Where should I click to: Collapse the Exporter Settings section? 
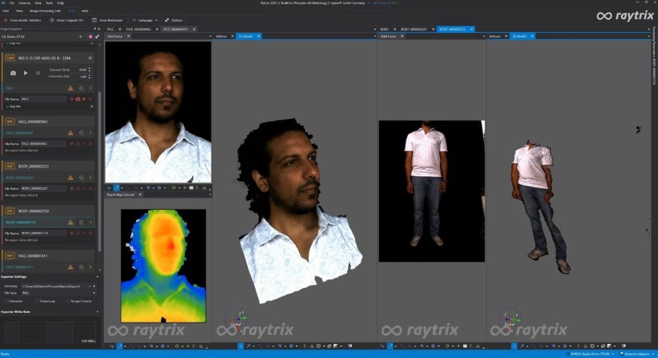pyautogui.click(x=96, y=277)
